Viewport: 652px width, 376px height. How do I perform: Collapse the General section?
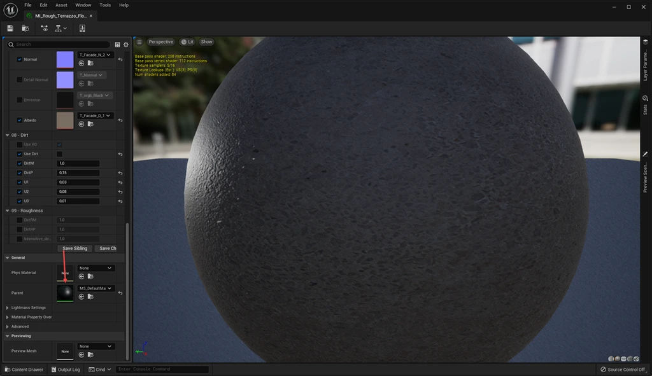(x=8, y=258)
